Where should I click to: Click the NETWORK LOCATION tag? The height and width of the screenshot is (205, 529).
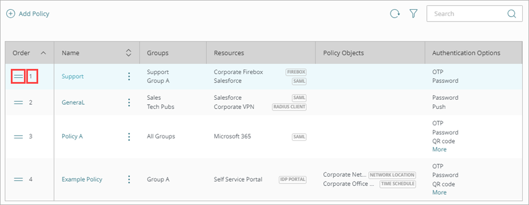click(392, 175)
